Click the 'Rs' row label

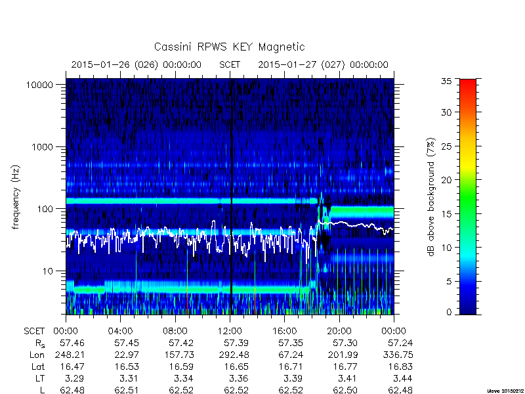point(40,343)
